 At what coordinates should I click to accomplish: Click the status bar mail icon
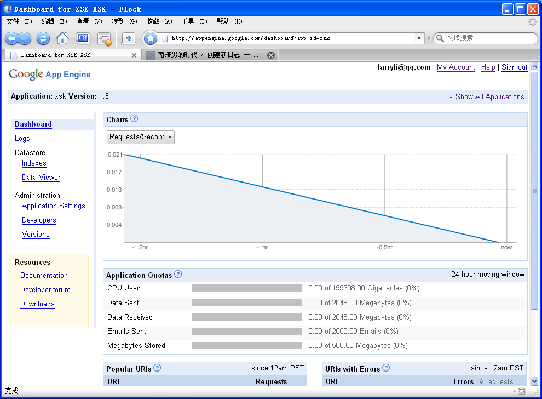[x=522, y=391]
